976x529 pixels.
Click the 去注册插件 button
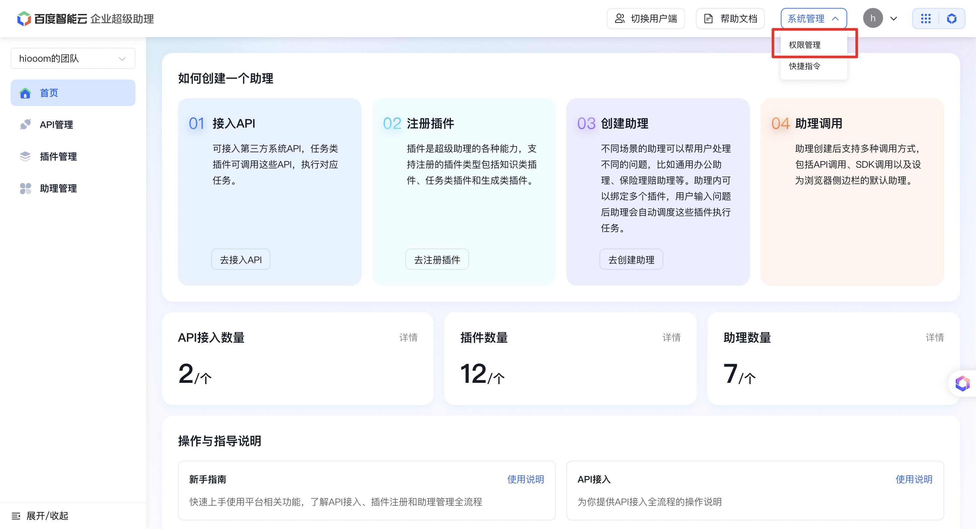pos(437,260)
